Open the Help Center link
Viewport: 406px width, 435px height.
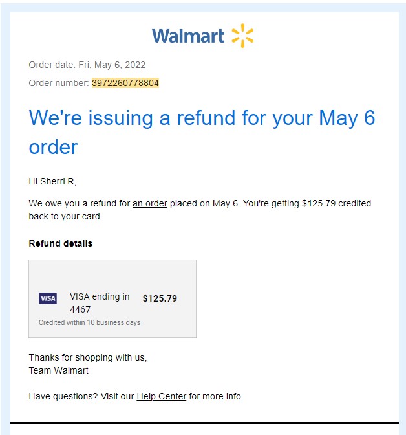(x=161, y=396)
